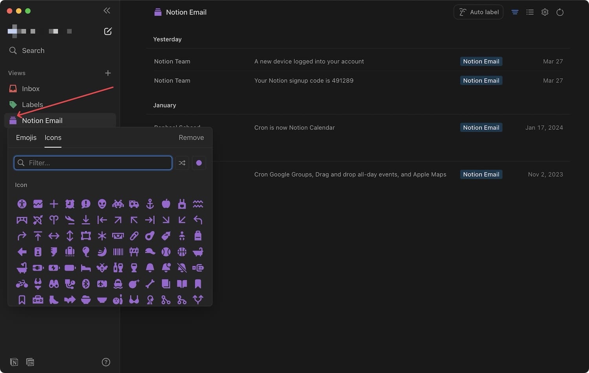Select the crossed-out bell icon
Image resolution: width=589 pixels, height=373 pixels.
pyautogui.click(x=182, y=268)
